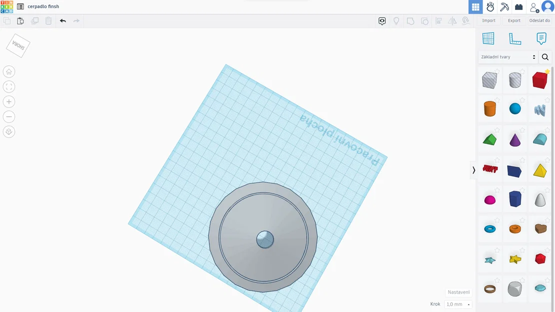Image resolution: width=555 pixels, height=312 pixels.
Task: Open Nastavení grid settings
Action: 459,292
